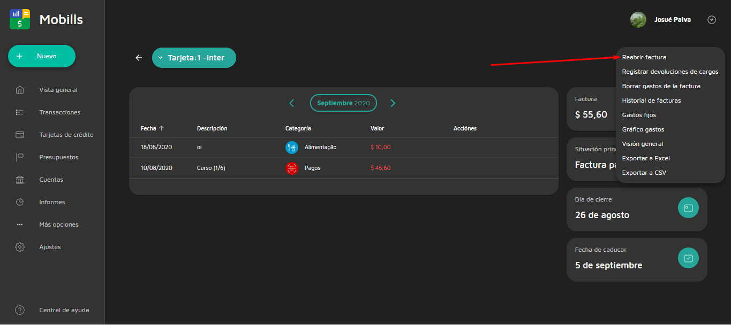Open the Informes pie chart icon
Viewport: 731px width, 325px height.
(x=20, y=202)
